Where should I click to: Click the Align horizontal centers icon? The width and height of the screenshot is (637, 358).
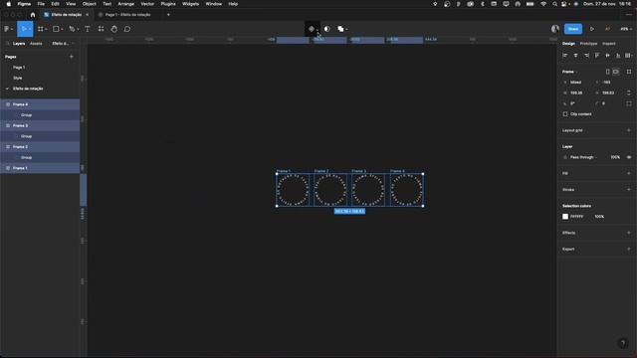click(x=575, y=56)
